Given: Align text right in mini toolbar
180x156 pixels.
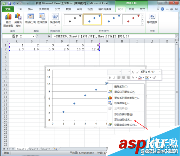Looking at the screenshot, I should [128, 78].
